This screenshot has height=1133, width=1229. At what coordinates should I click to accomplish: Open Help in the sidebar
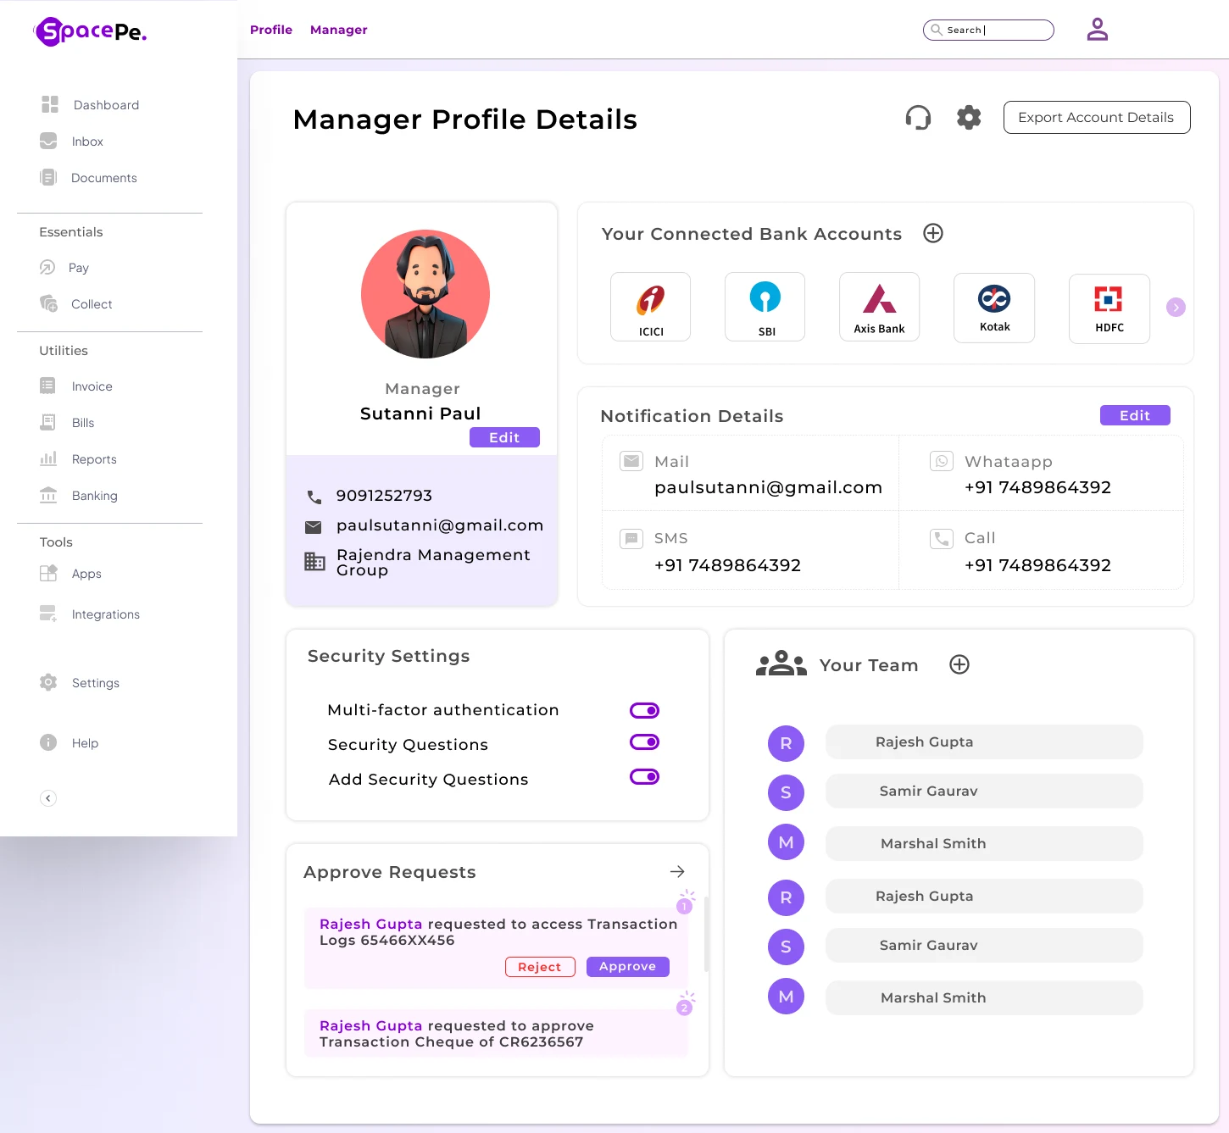(x=70, y=743)
